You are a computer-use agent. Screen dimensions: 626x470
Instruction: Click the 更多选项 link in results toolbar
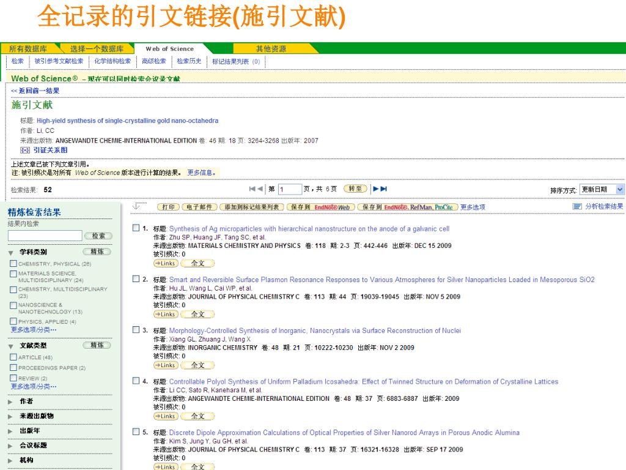(x=473, y=207)
